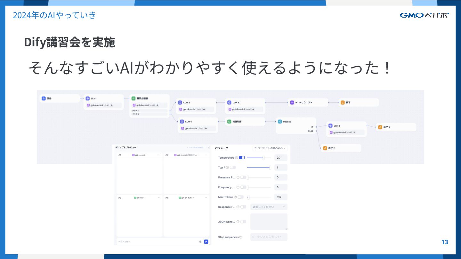The width and height of the screenshot is (461, 259).
Task: Enable the Frequency Penalty toggle
Action: pyautogui.click(x=243, y=187)
